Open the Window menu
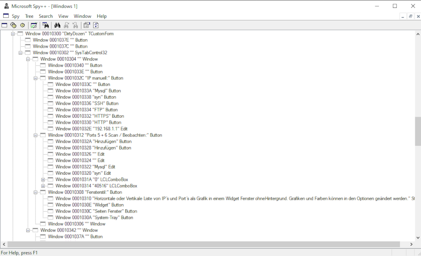Viewport: 421px width, 256px height. tap(82, 16)
